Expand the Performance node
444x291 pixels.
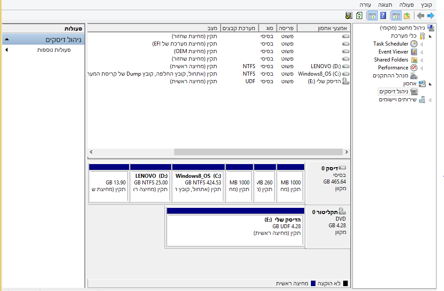421,68
